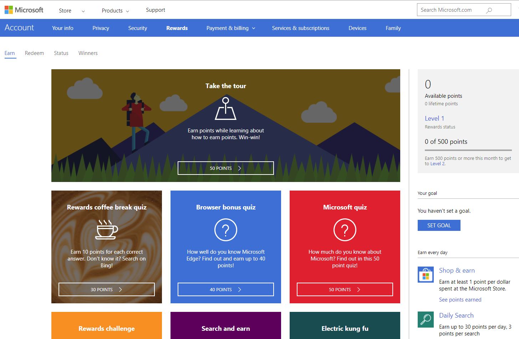This screenshot has height=339, width=519.
Task: Open the Devices section
Action: click(x=357, y=28)
